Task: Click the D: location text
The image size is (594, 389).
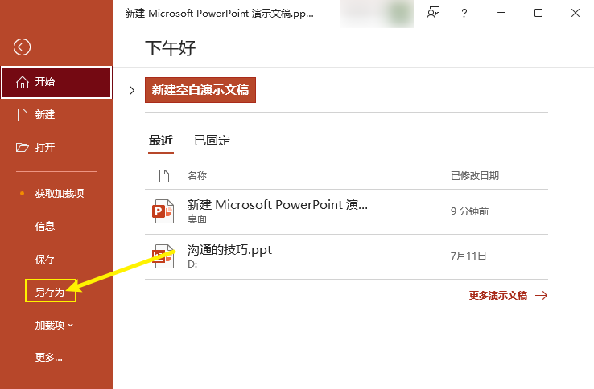Action: pyautogui.click(x=192, y=264)
